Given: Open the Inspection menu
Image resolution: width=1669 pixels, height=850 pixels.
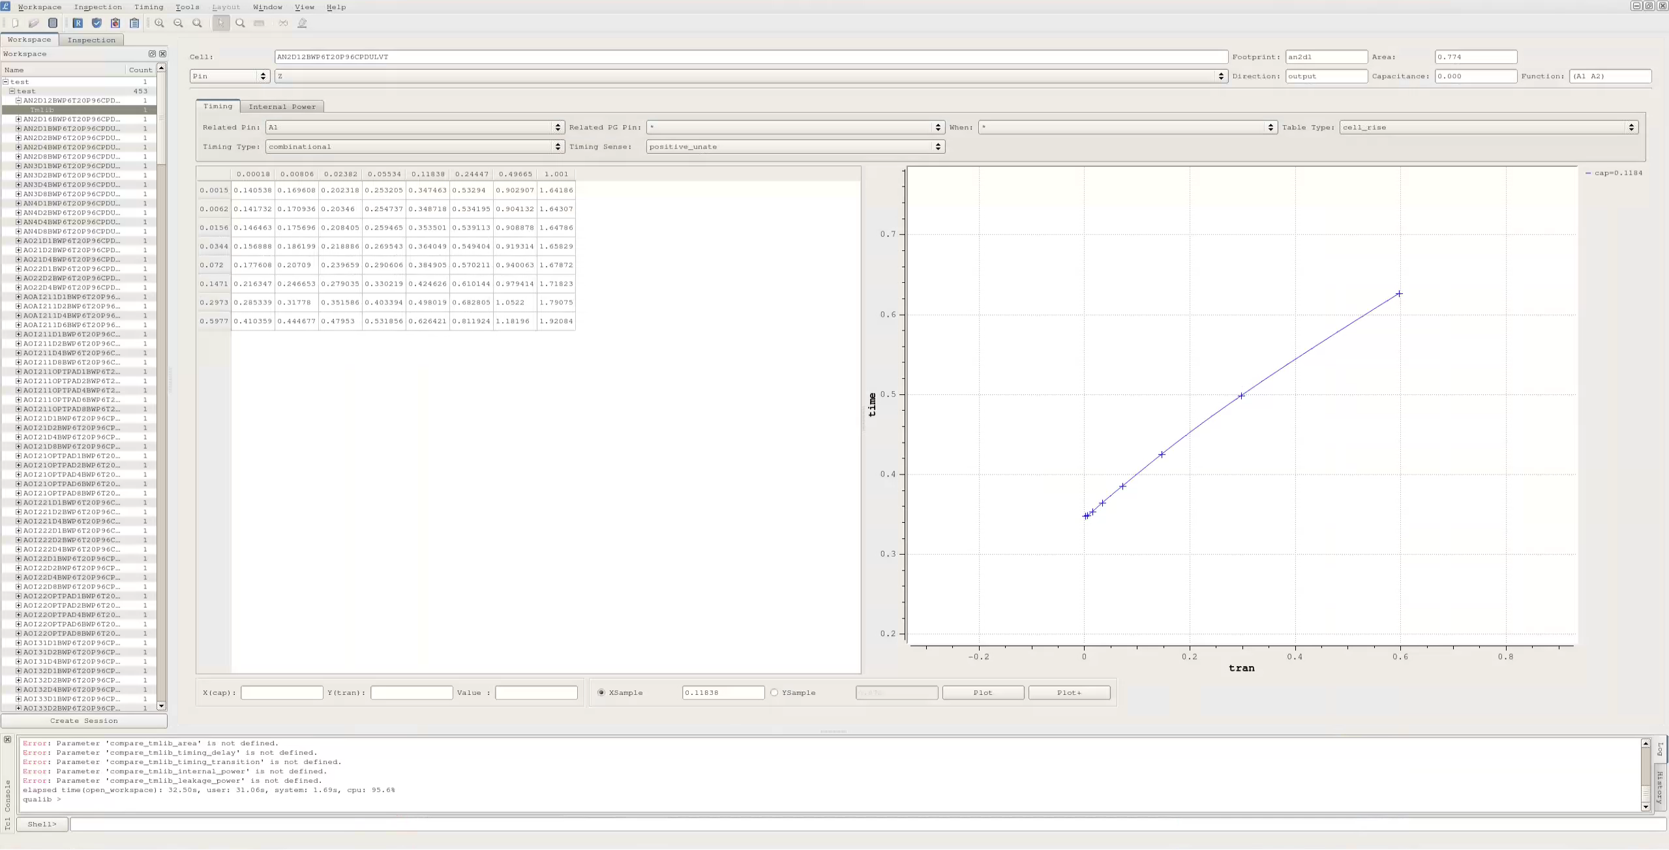Looking at the screenshot, I should (98, 7).
